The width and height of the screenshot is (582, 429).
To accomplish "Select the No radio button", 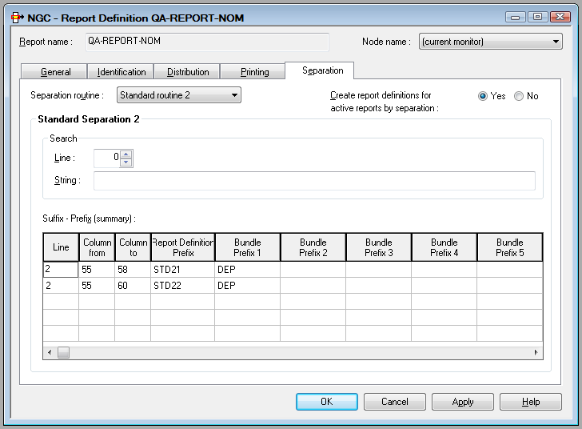I will tap(519, 96).
